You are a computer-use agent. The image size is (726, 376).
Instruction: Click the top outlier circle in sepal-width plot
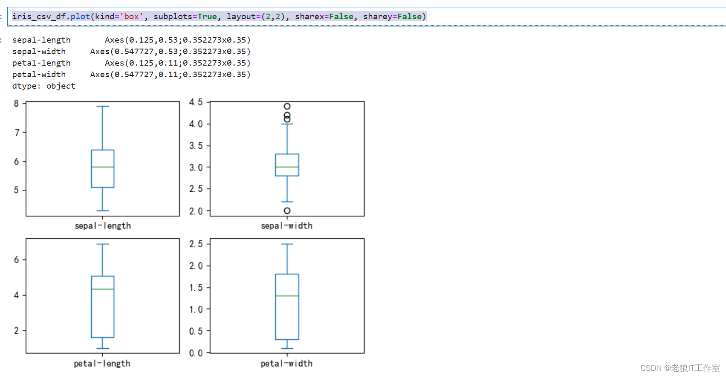(x=287, y=106)
